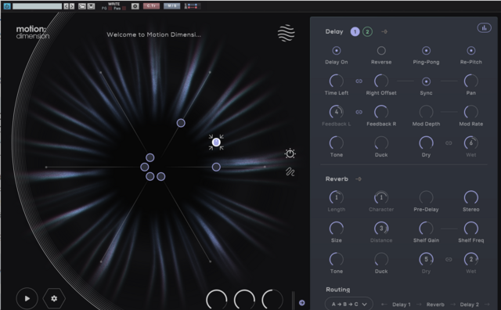Screen dimensions: 501x310
Task: Click the wavy lines logo icon
Action: tap(287, 33)
